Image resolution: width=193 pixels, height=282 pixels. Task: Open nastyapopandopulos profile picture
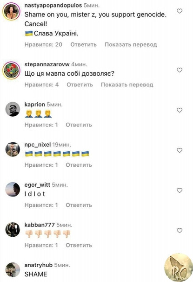[x=11, y=11]
